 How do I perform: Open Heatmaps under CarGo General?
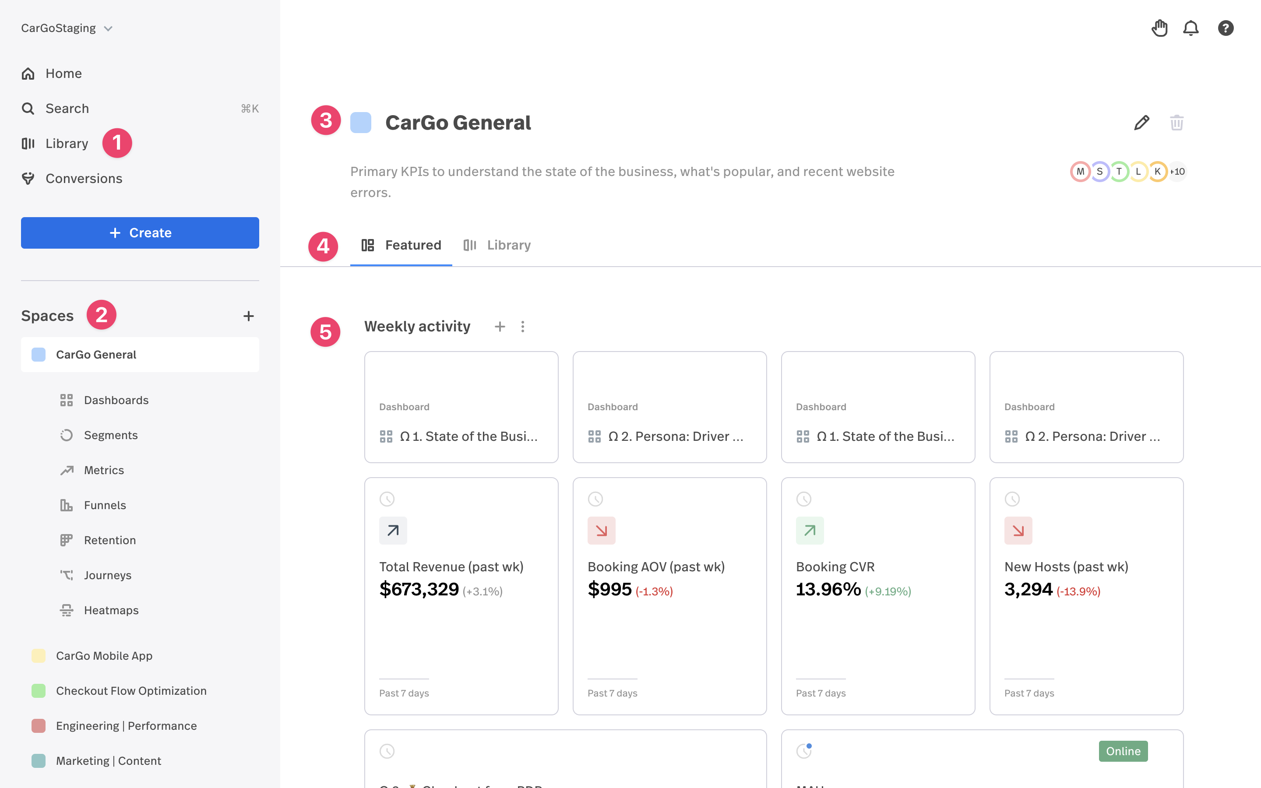coord(110,610)
